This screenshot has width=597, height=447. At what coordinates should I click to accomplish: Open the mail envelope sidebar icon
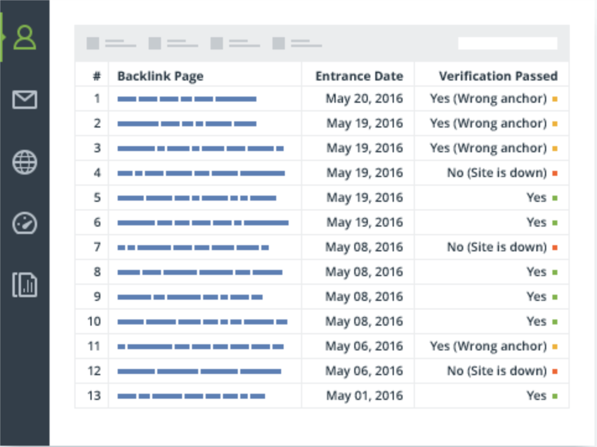pos(25,99)
